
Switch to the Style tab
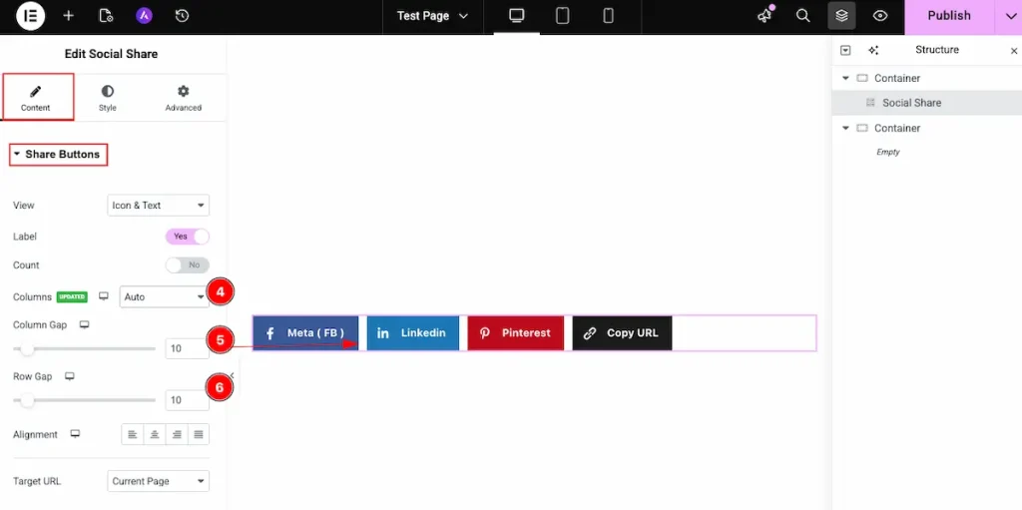coord(108,97)
